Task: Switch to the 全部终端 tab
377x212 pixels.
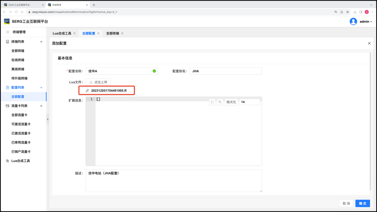Action: pyautogui.click(x=112, y=33)
